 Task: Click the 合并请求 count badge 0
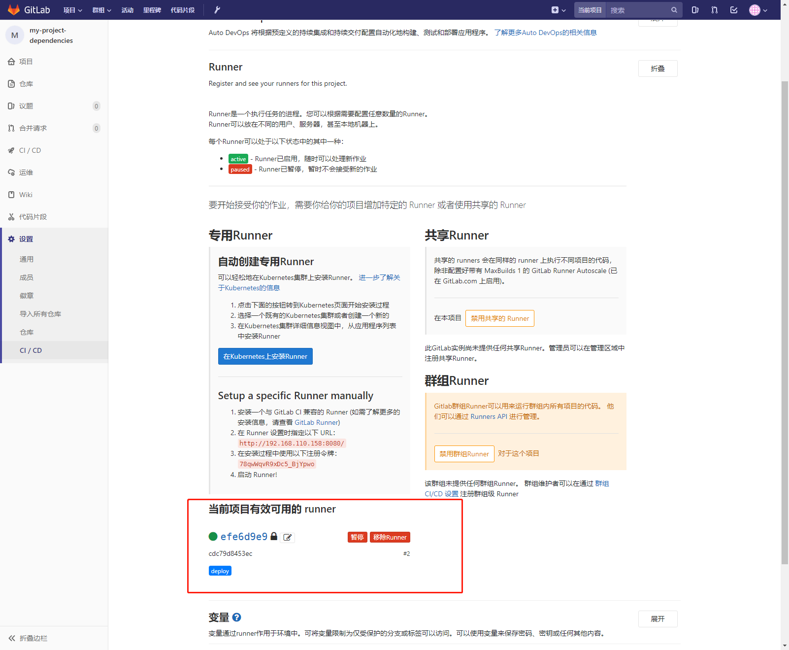pyautogui.click(x=97, y=128)
